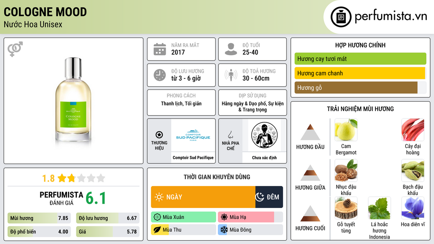Viewport: 434px width, 244px height.
Task: Click the sun icon next to Mùa Hạ
Action: pos(224,217)
